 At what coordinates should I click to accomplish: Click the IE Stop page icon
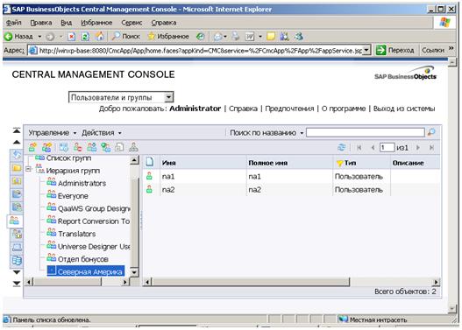pos(72,37)
